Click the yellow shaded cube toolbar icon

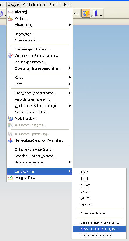(86, 13)
